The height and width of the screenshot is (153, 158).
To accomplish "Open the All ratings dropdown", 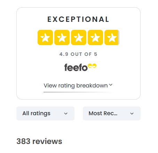I will click(45, 113).
